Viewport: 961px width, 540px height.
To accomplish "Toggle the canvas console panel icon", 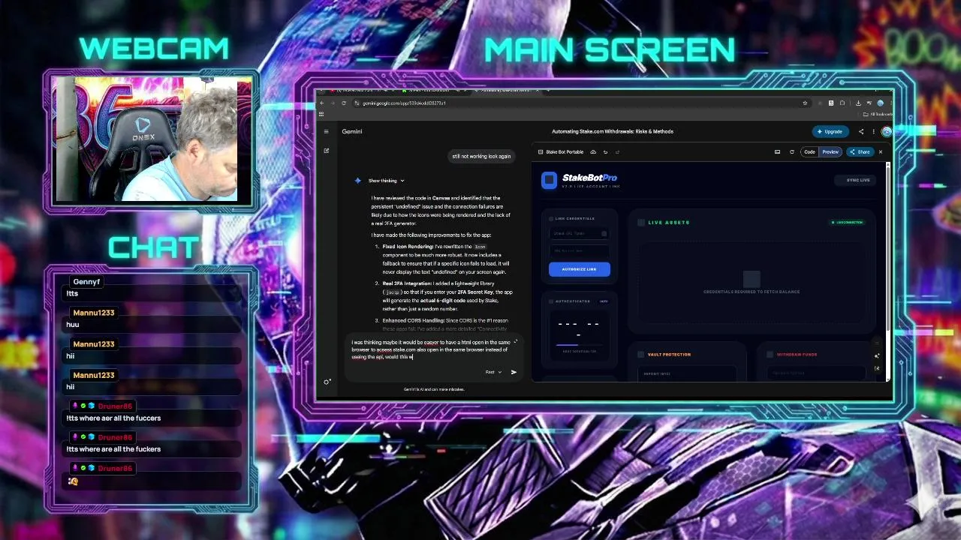I will coord(777,151).
